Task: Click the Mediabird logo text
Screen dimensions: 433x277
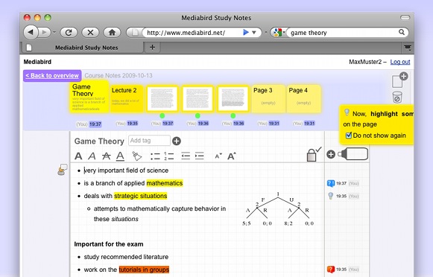Action: click(x=37, y=62)
